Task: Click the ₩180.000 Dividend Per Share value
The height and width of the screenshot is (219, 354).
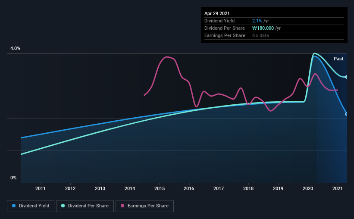Action: click(263, 28)
